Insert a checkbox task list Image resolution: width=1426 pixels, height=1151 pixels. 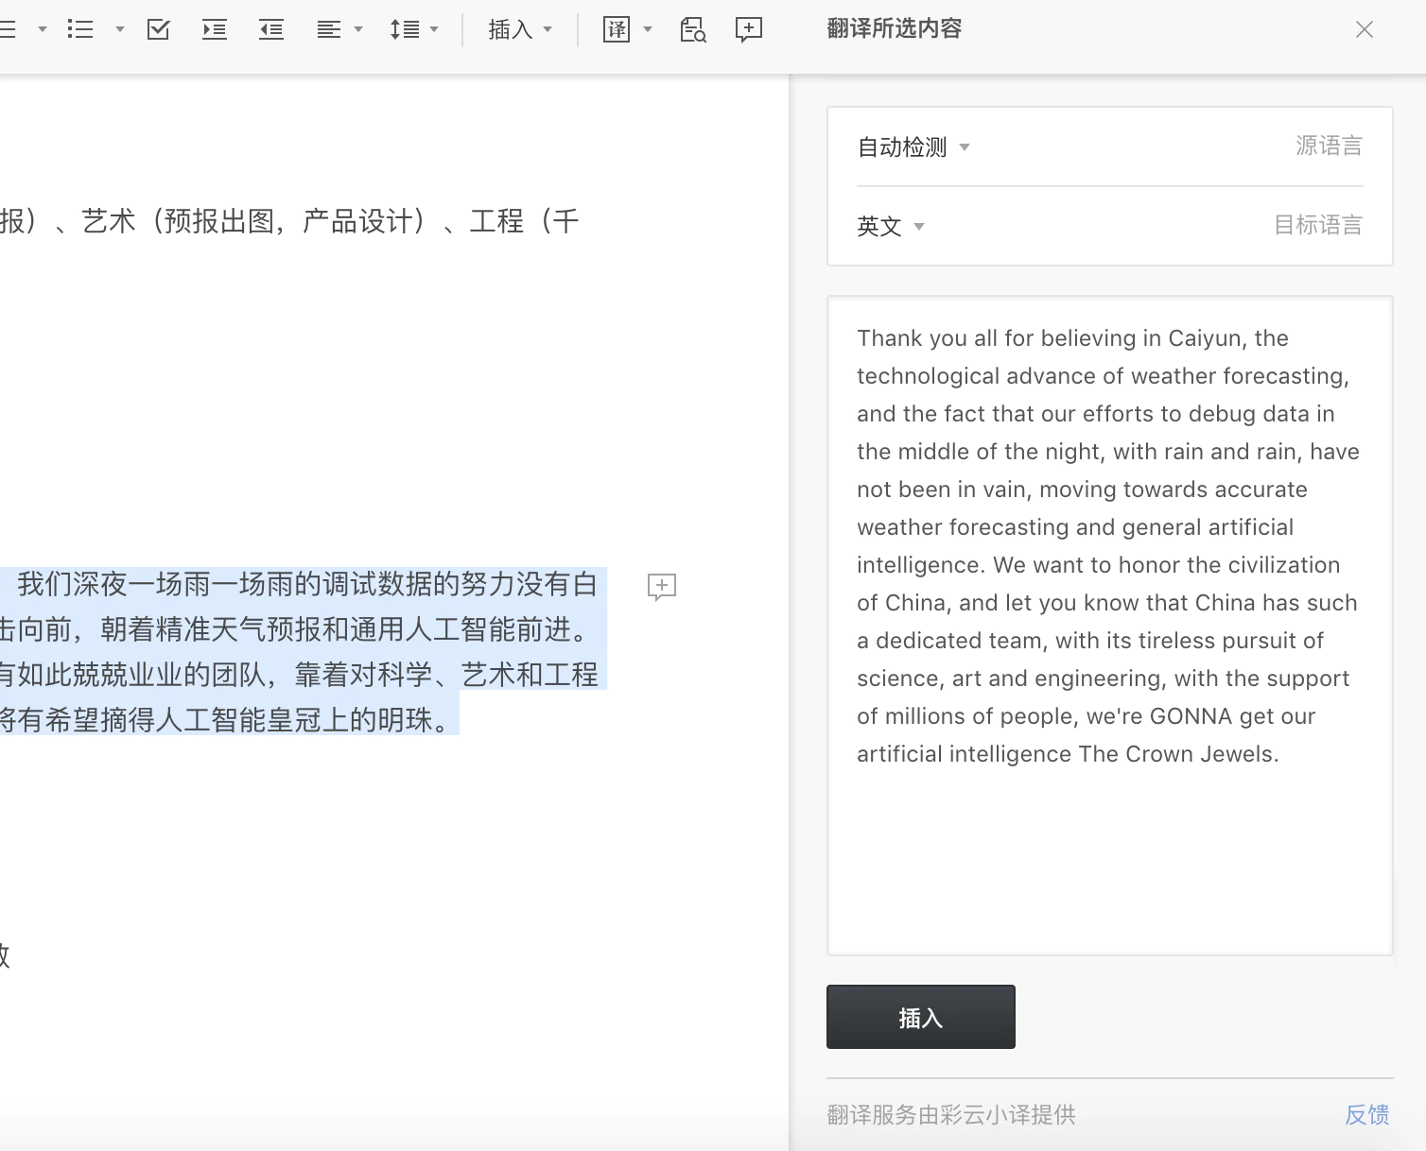(x=159, y=29)
